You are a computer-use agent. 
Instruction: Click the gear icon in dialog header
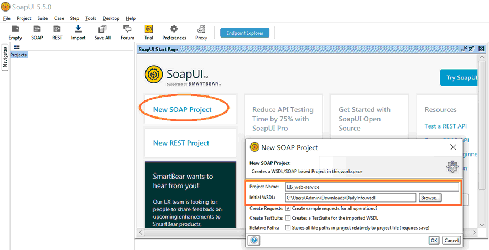(x=452, y=167)
